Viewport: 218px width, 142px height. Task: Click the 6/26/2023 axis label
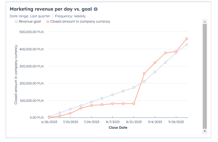(49, 122)
